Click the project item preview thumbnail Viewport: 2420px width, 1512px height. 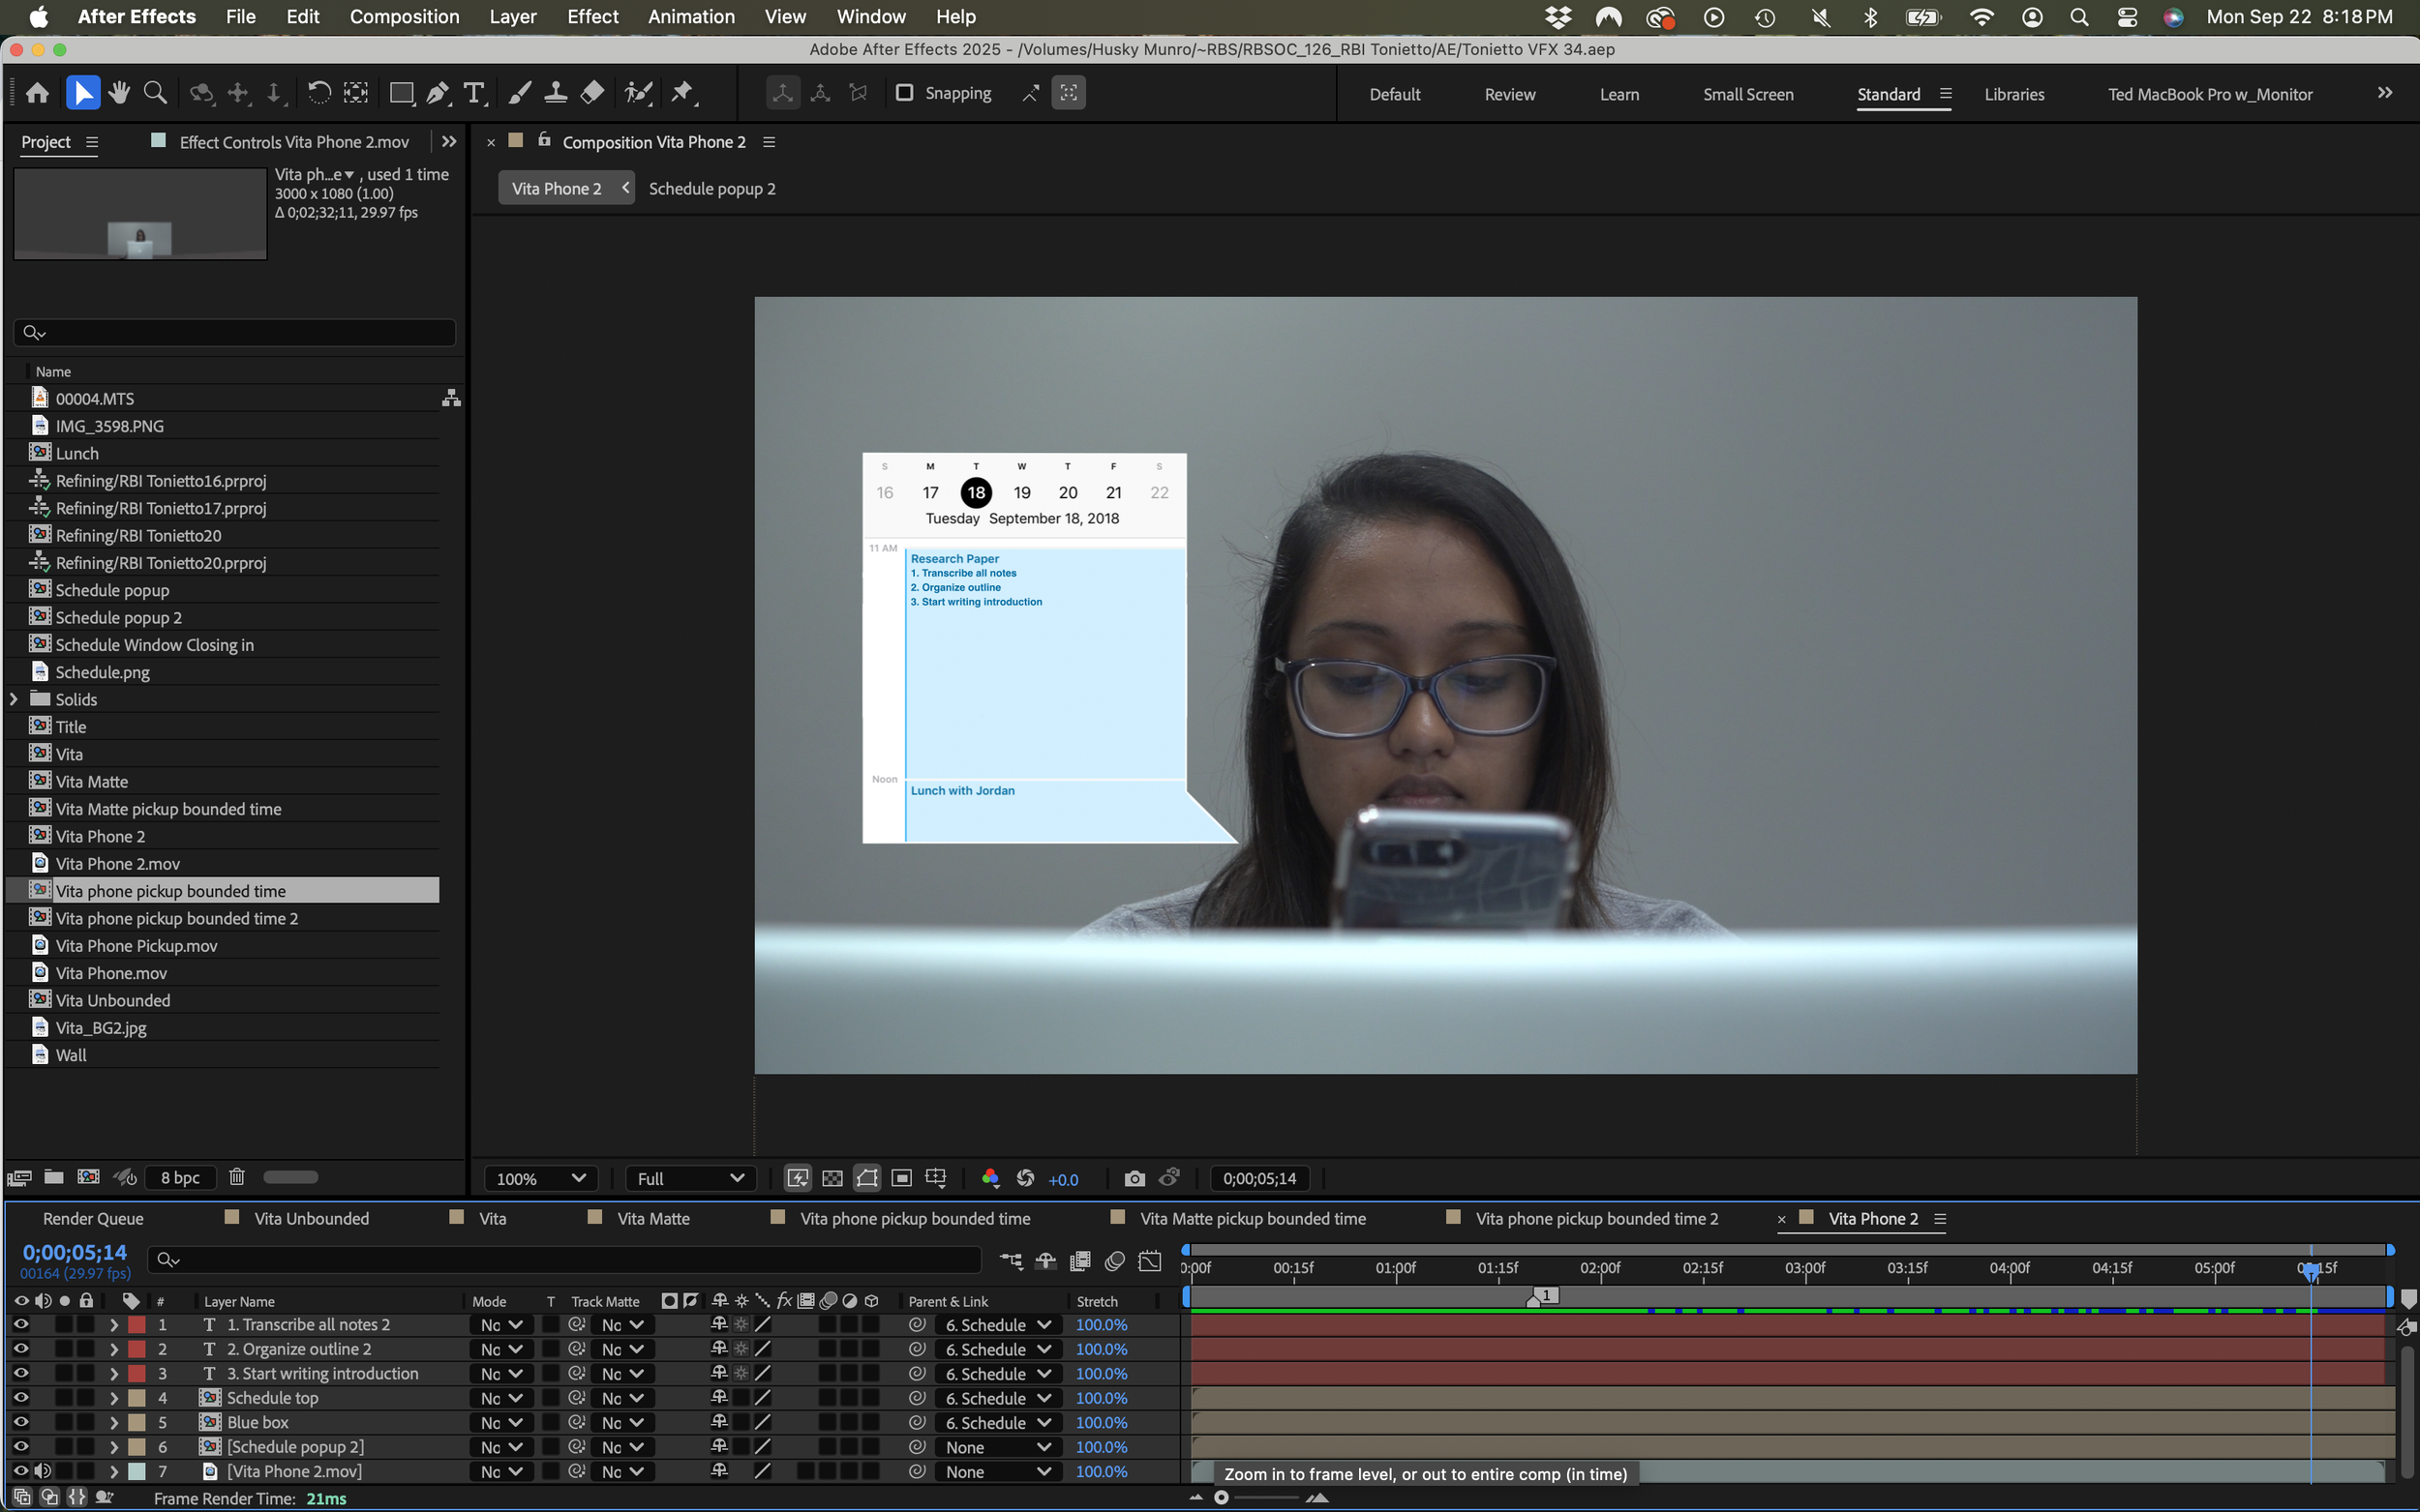(x=140, y=213)
